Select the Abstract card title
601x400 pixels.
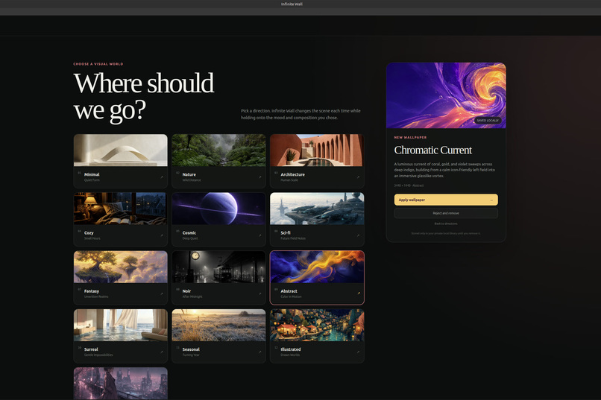[x=289, y=291]
